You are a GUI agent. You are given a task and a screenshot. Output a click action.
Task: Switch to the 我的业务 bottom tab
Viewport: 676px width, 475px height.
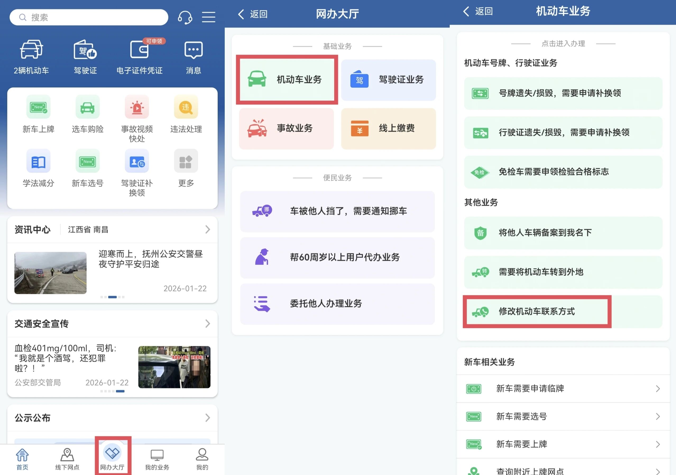pos(157,458)
